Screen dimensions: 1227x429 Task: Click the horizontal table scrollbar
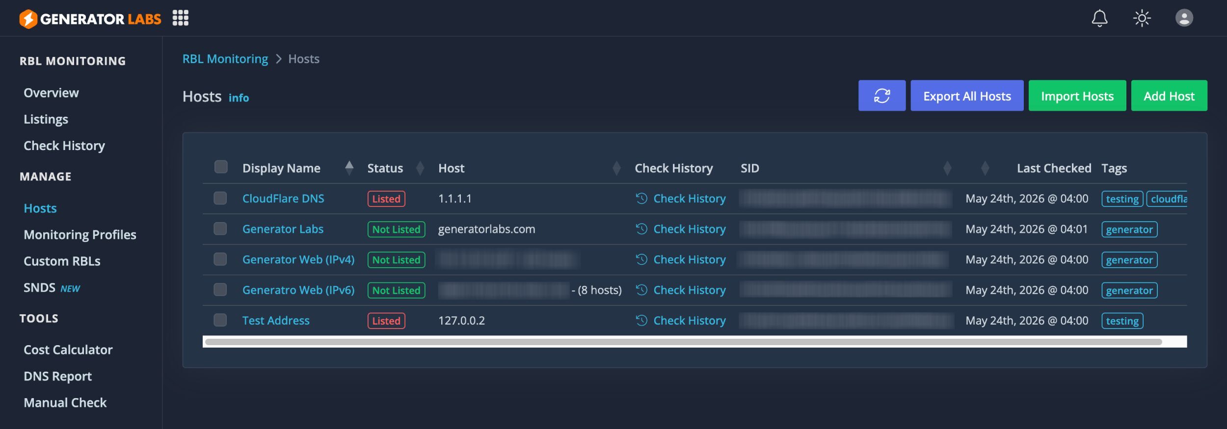coord(683,342)
